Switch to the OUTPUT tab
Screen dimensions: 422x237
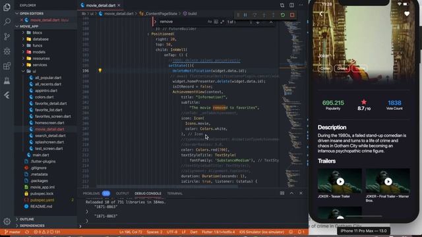click(123, 194)
